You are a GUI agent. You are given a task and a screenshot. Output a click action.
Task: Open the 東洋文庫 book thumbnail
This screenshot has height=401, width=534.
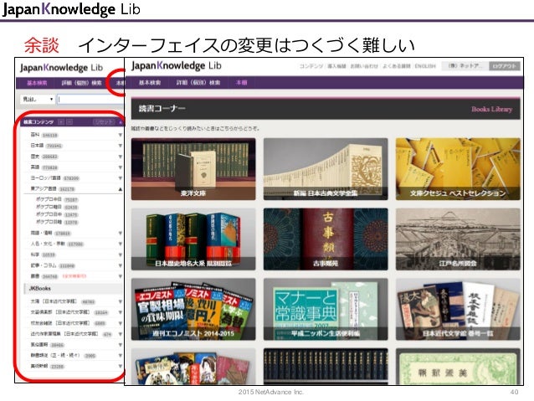[193, 169]
